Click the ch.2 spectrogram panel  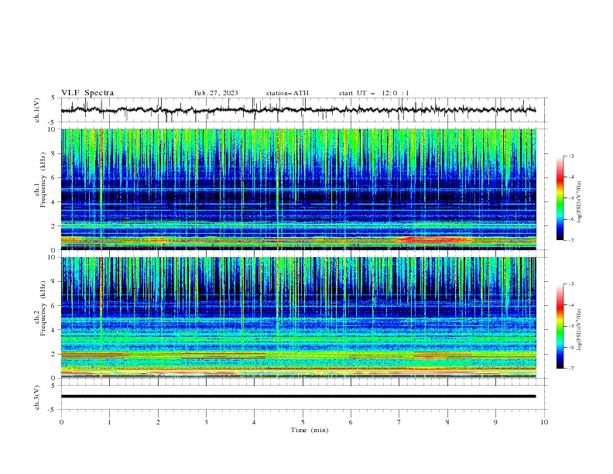point(298,318)
